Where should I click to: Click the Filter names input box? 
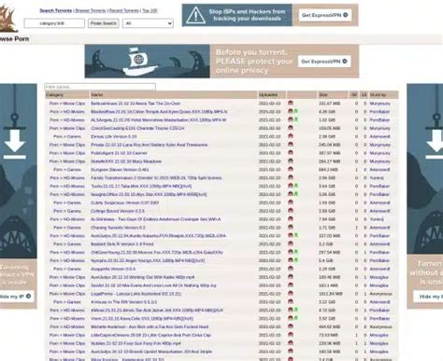(x=100, y=87)
